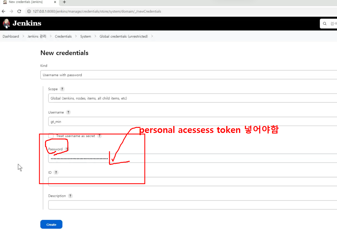Enable Treat username as secret checkbox
The width and height of the screenshot is (337, 246).
coord(51,136)
